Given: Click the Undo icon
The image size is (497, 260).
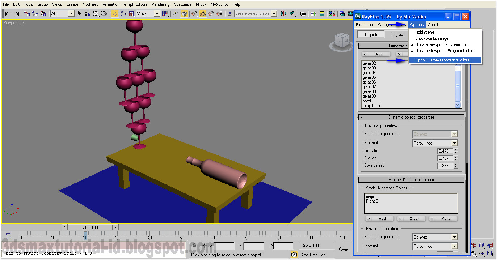Looking at the screenshot, I should pos(8,14).
